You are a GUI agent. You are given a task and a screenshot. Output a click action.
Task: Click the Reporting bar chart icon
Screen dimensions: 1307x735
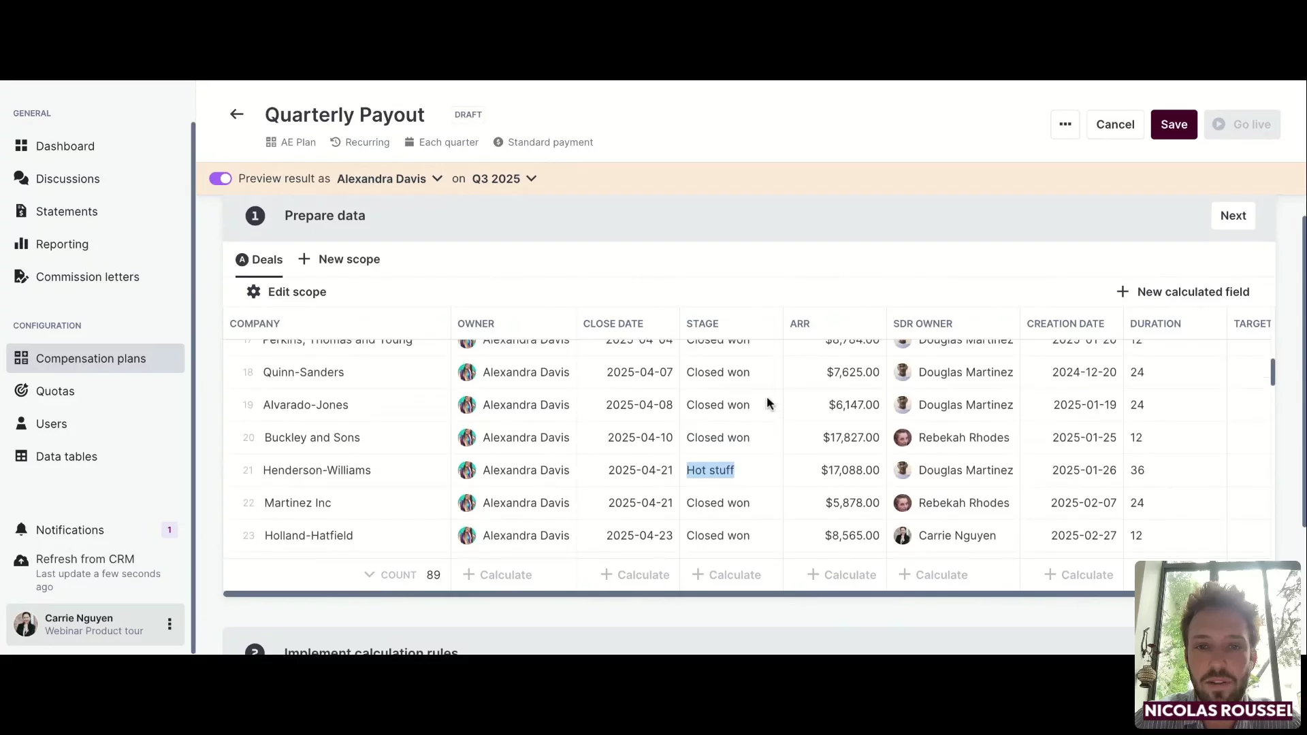click(x=21, y=244)
